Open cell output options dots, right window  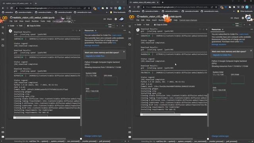pyautogui.click(x=138, y=34)
